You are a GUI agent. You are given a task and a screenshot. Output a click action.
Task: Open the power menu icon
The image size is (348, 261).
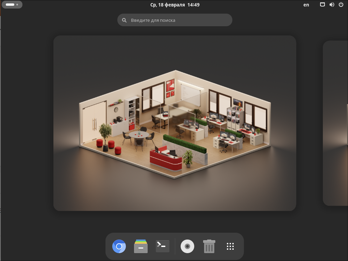(341, 5)
